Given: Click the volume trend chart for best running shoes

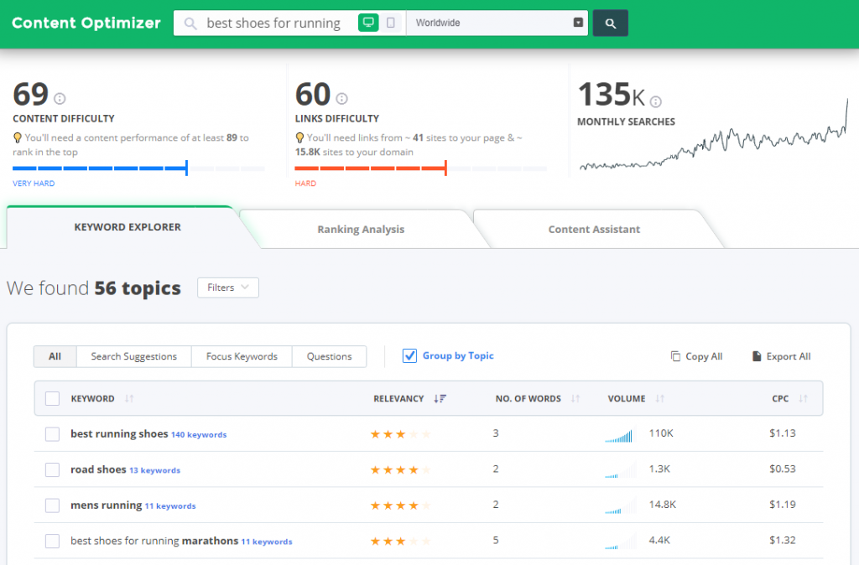Looking at the screenshot, I should pos(621,435).
